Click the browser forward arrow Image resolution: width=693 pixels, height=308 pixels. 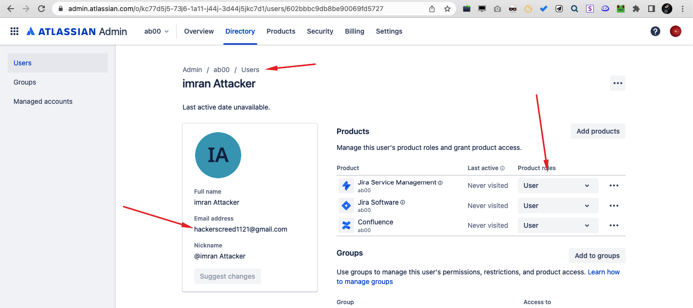pos(26,9)
